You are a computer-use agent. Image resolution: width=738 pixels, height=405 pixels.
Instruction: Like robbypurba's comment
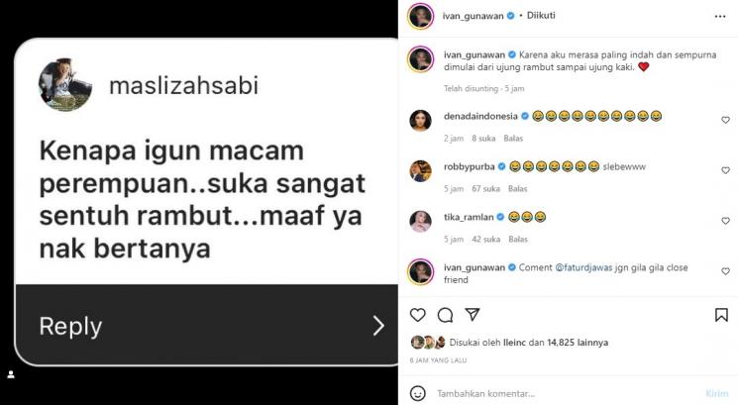coord(725,170)
